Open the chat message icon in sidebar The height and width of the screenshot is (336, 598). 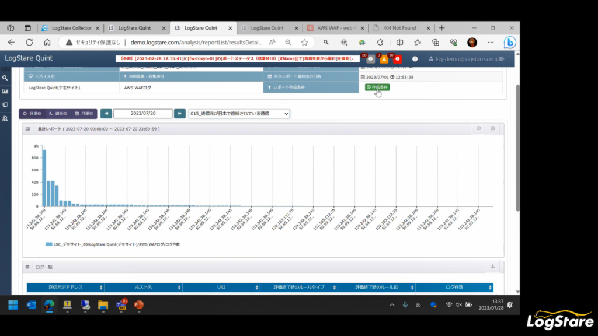pyautogui.click(x=5, y=105)
